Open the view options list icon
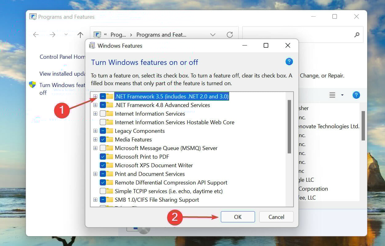The image size is (385, 246). tap(332, 95)
